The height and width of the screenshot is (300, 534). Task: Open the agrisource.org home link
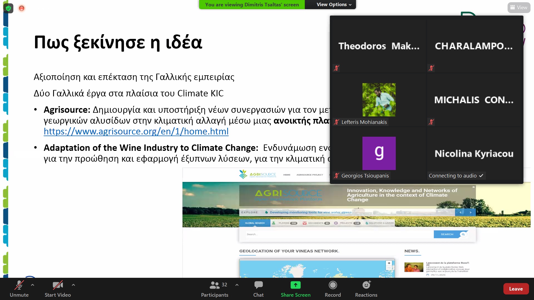tap(136, 131)
